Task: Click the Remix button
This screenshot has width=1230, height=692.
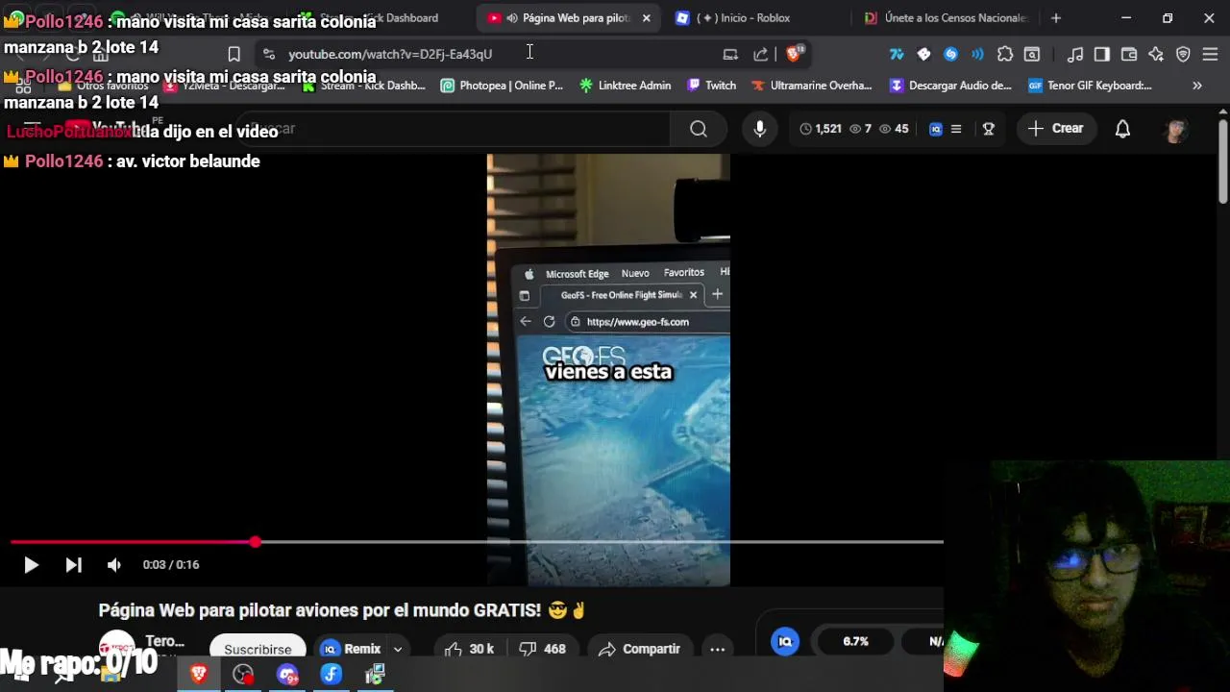Action: [x=352, y=649]
